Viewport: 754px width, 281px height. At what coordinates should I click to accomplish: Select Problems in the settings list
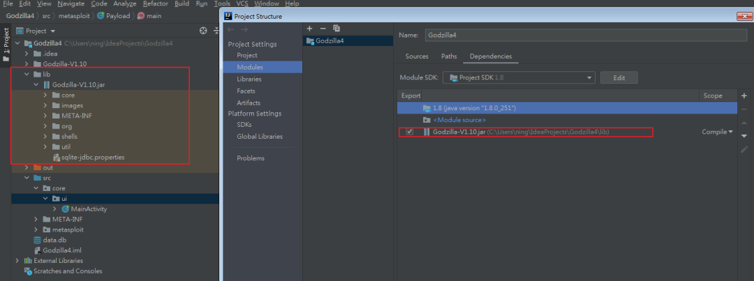(251, 158)
